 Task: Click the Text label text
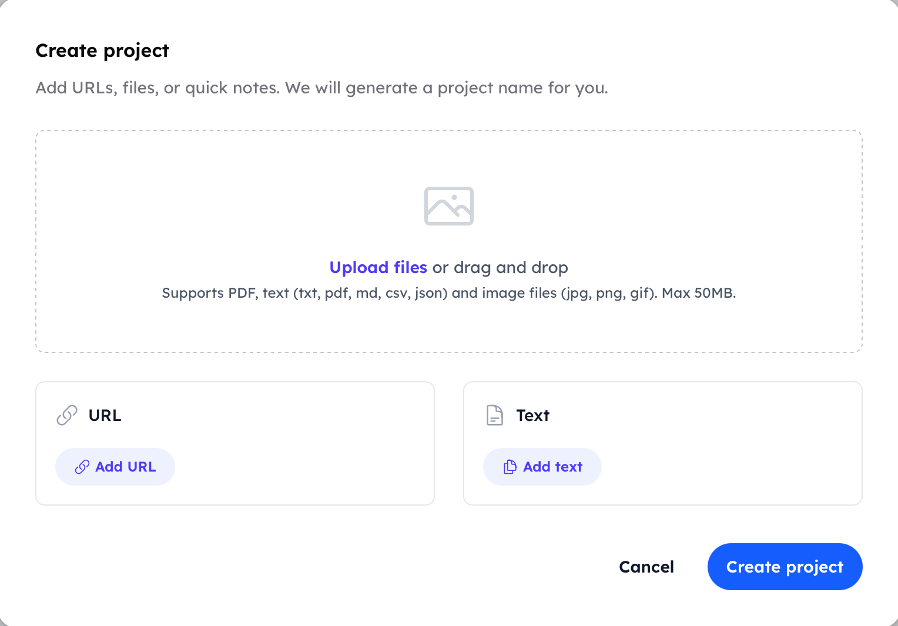tap(532, 415)
